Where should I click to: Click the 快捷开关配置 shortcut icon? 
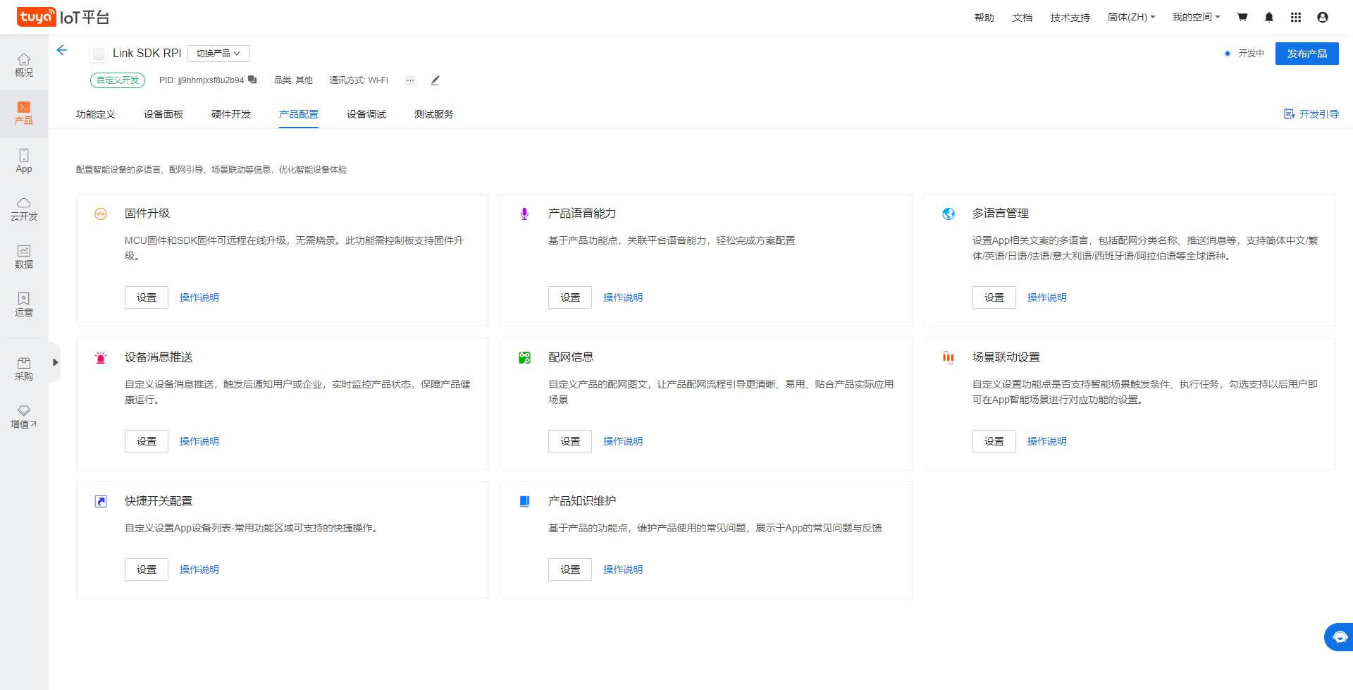coord(101,501)
